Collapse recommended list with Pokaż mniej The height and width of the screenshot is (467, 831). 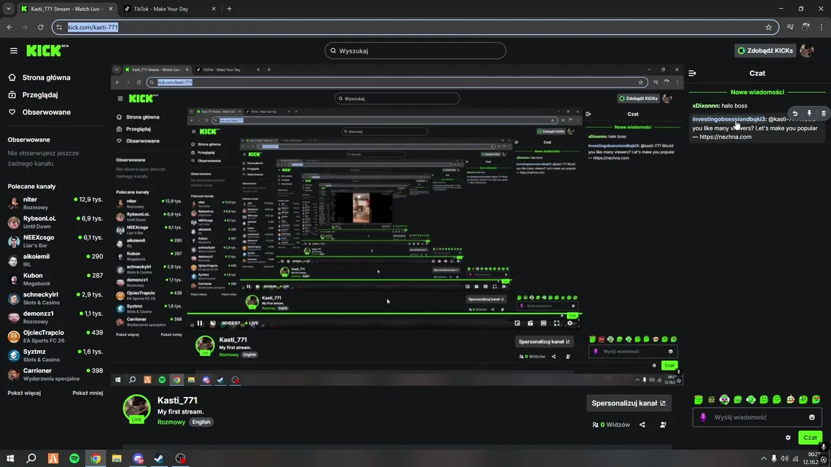[88, 392]
